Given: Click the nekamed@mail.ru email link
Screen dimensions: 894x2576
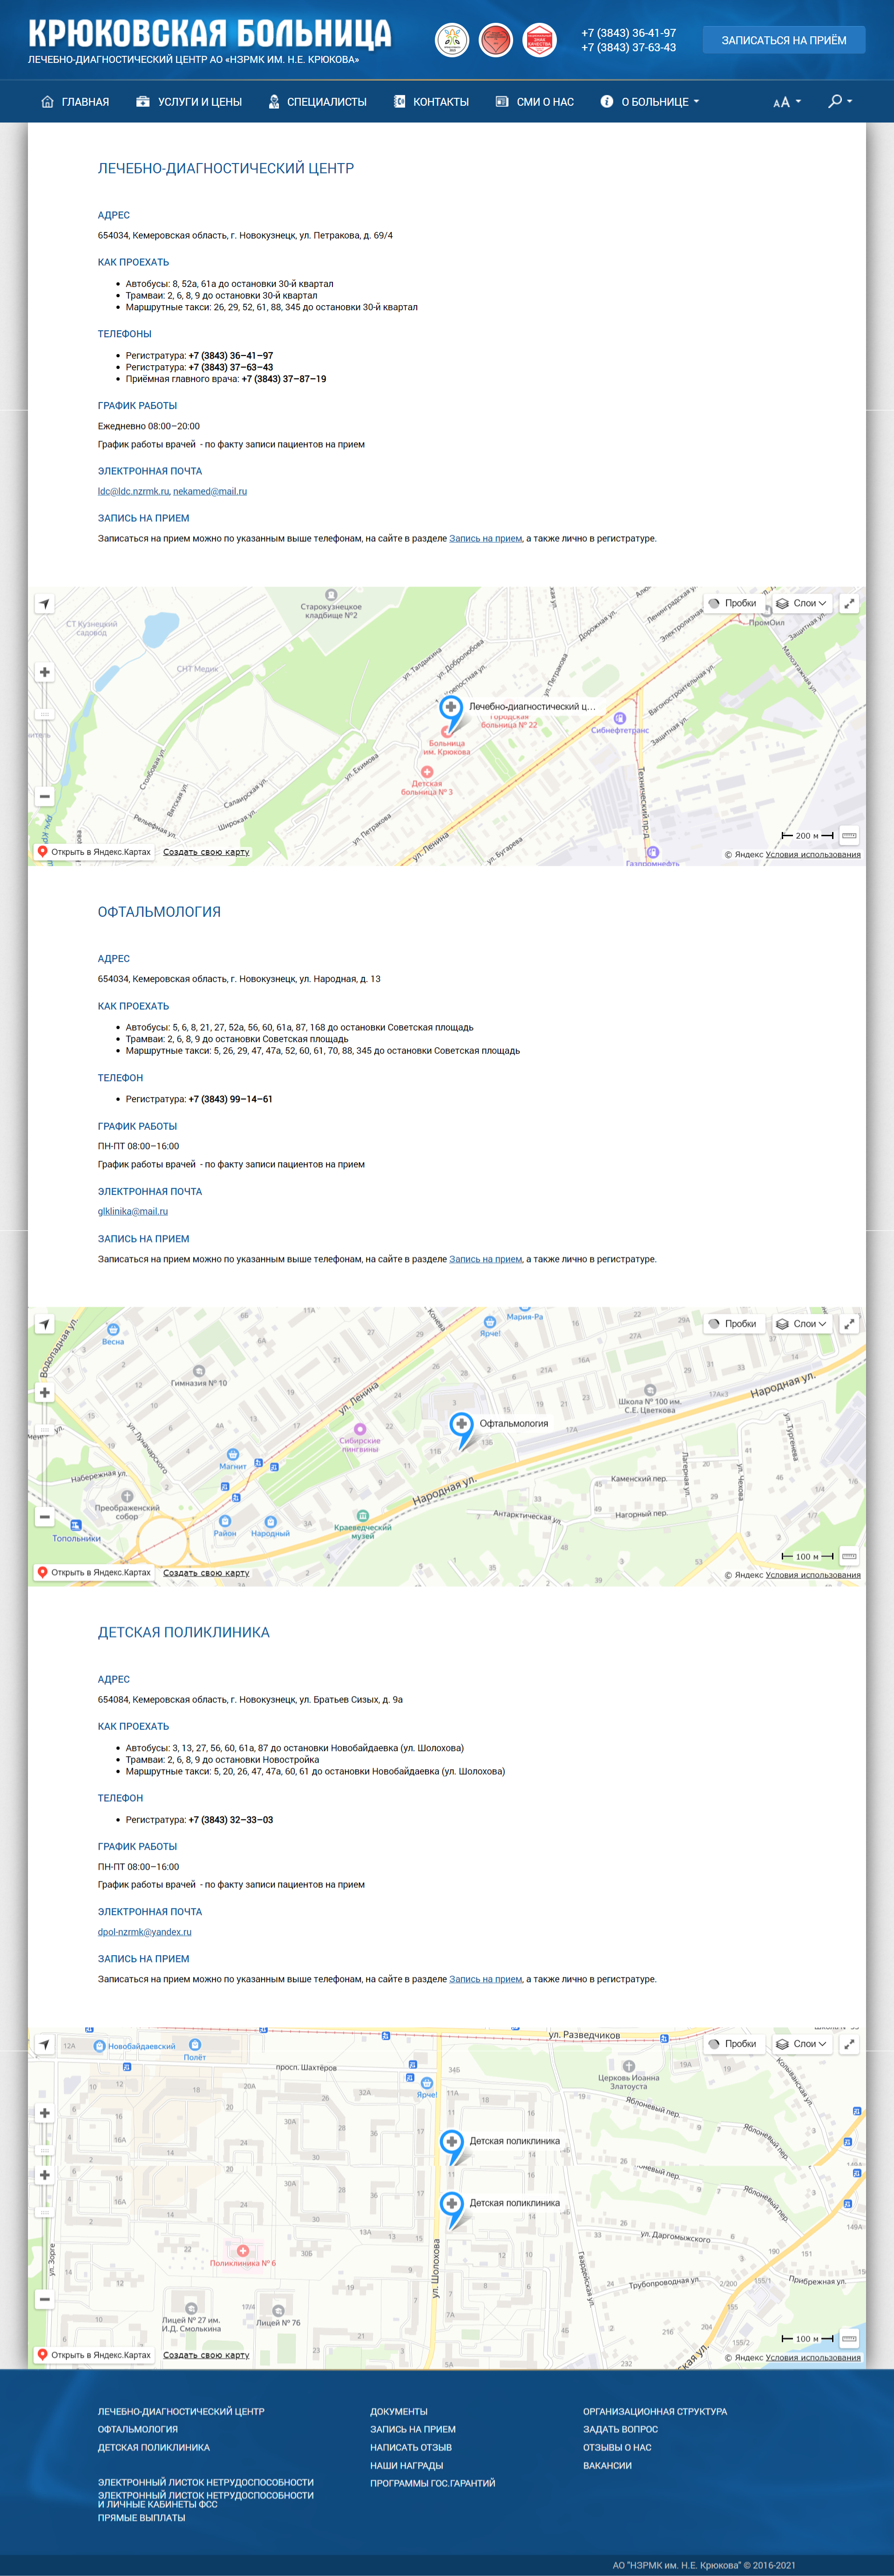Looking at the screenshot, I should (210, 491).
